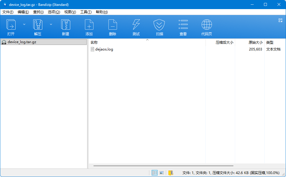Click the dejaos.log document icon
The image size is (286, 177).
(x=93, y=49)
